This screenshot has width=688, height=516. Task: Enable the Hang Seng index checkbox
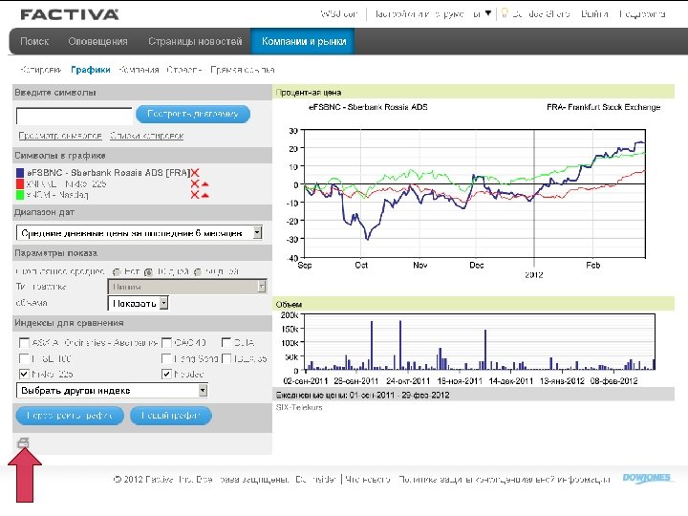point(166,358)
